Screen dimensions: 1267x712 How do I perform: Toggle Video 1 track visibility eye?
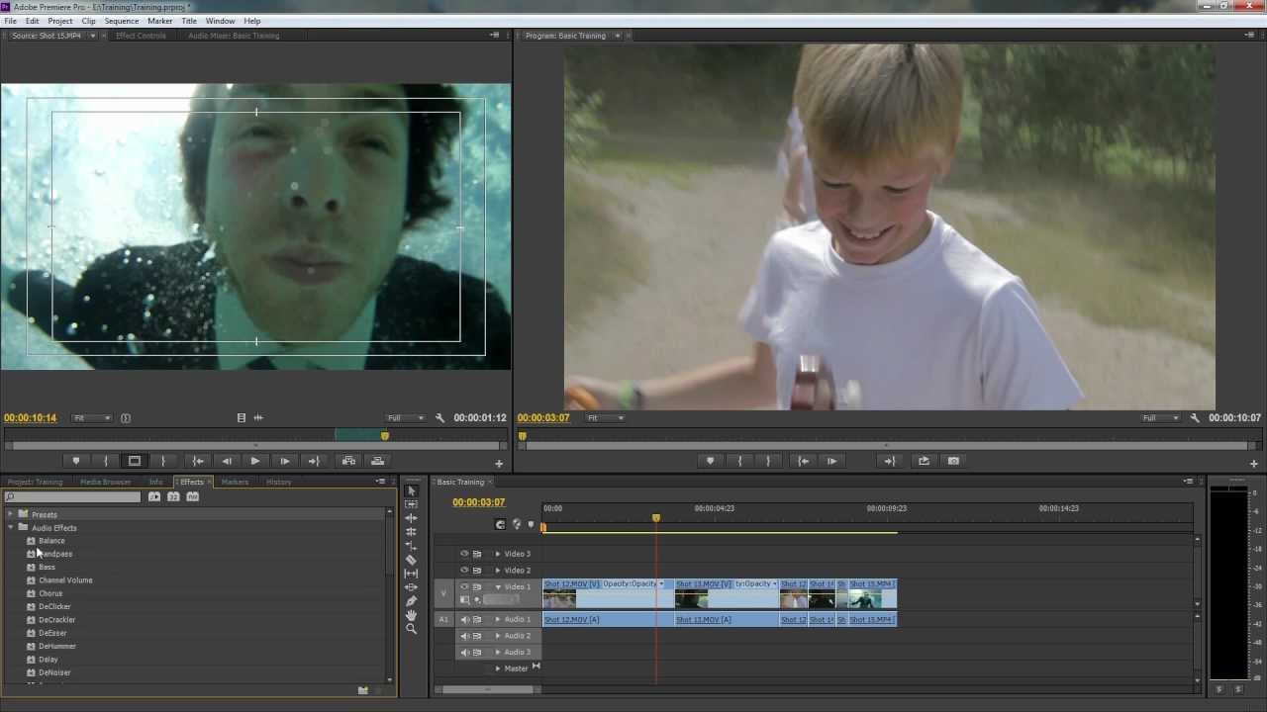tap(464, 586)
